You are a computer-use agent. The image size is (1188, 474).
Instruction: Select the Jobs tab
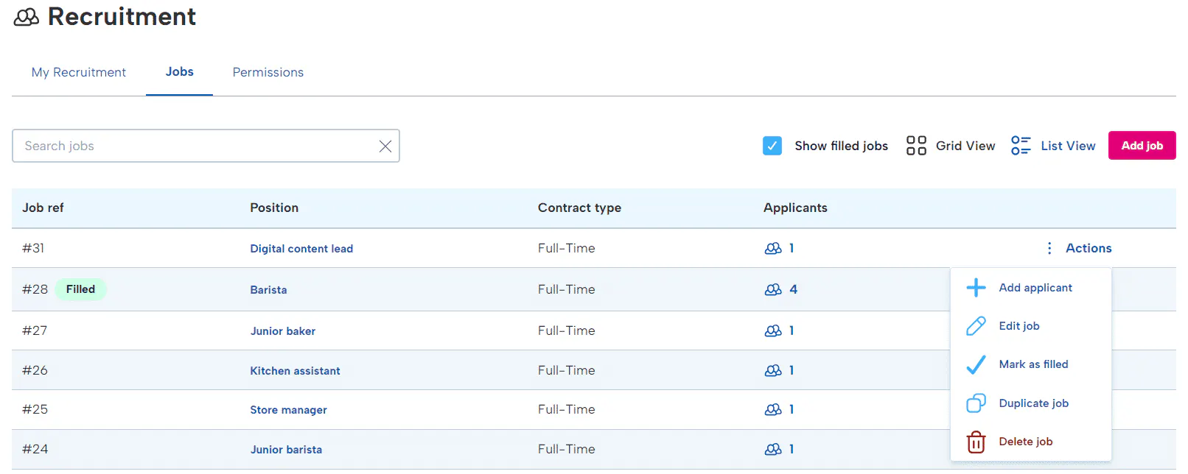click(x=179, y=72)
